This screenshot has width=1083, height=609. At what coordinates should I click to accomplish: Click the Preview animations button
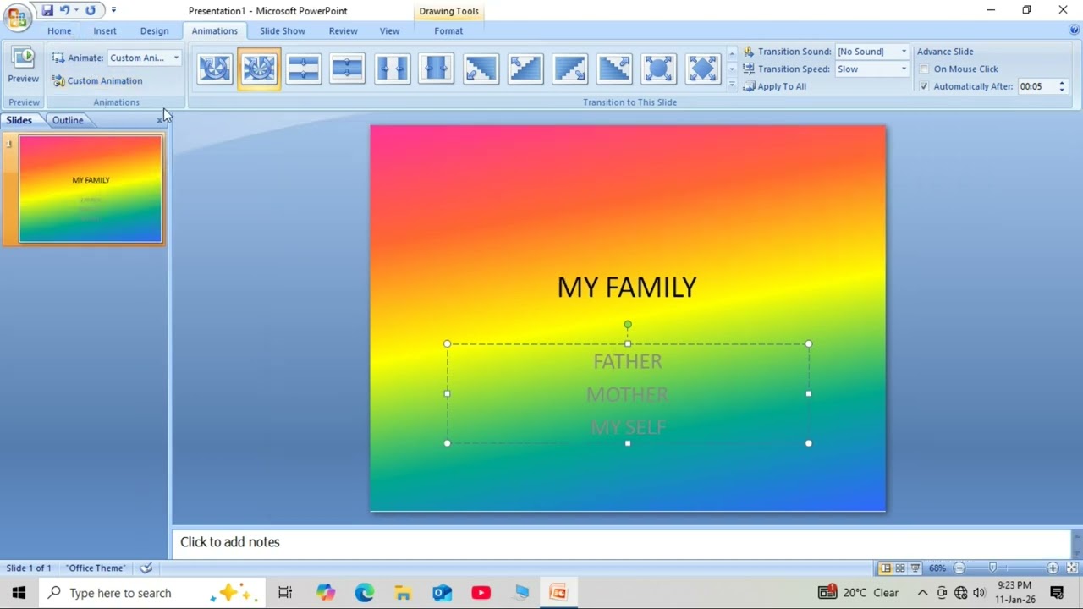click(23, 66)
